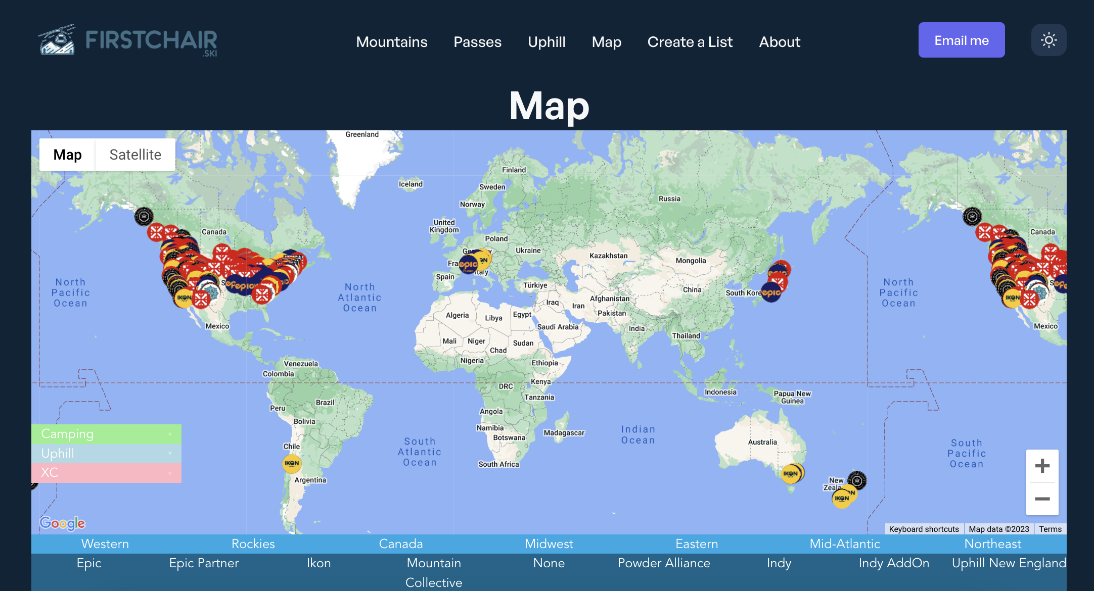Click the Ikon marker in California

pos(184,298)
